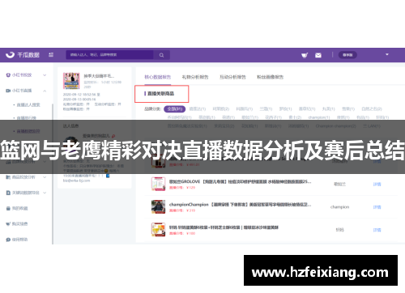Click the 我的收藏 sidebar icon
The image size is (405, 293).
coord(8,208)
